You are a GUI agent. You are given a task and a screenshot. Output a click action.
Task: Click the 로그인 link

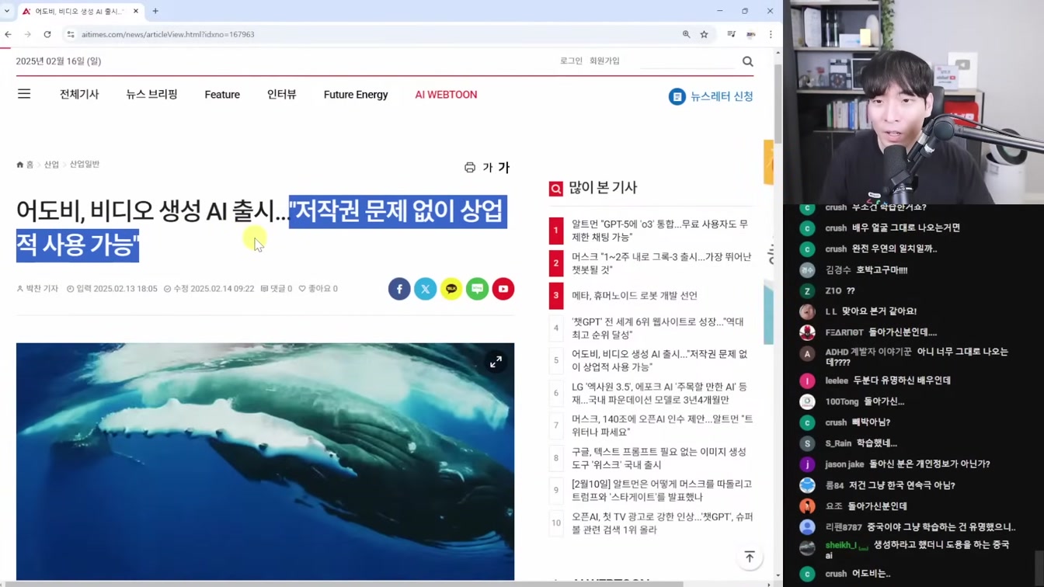pos(571,61)
